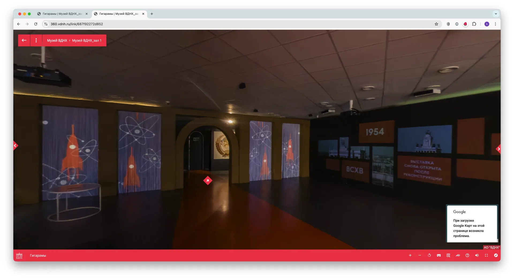Go to next panorama with right arrow
Image resolution: width=514 pixels, height=279 pixels.
coord(498,149)
